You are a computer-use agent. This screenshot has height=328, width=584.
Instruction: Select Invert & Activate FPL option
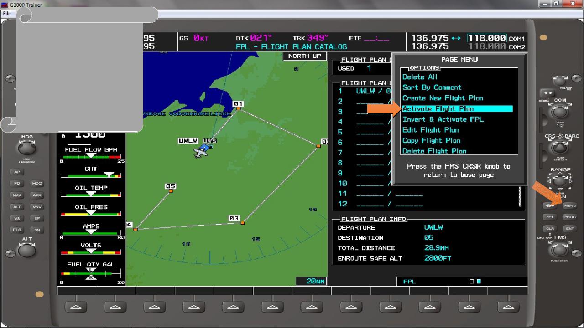click(x=443, y=119)
